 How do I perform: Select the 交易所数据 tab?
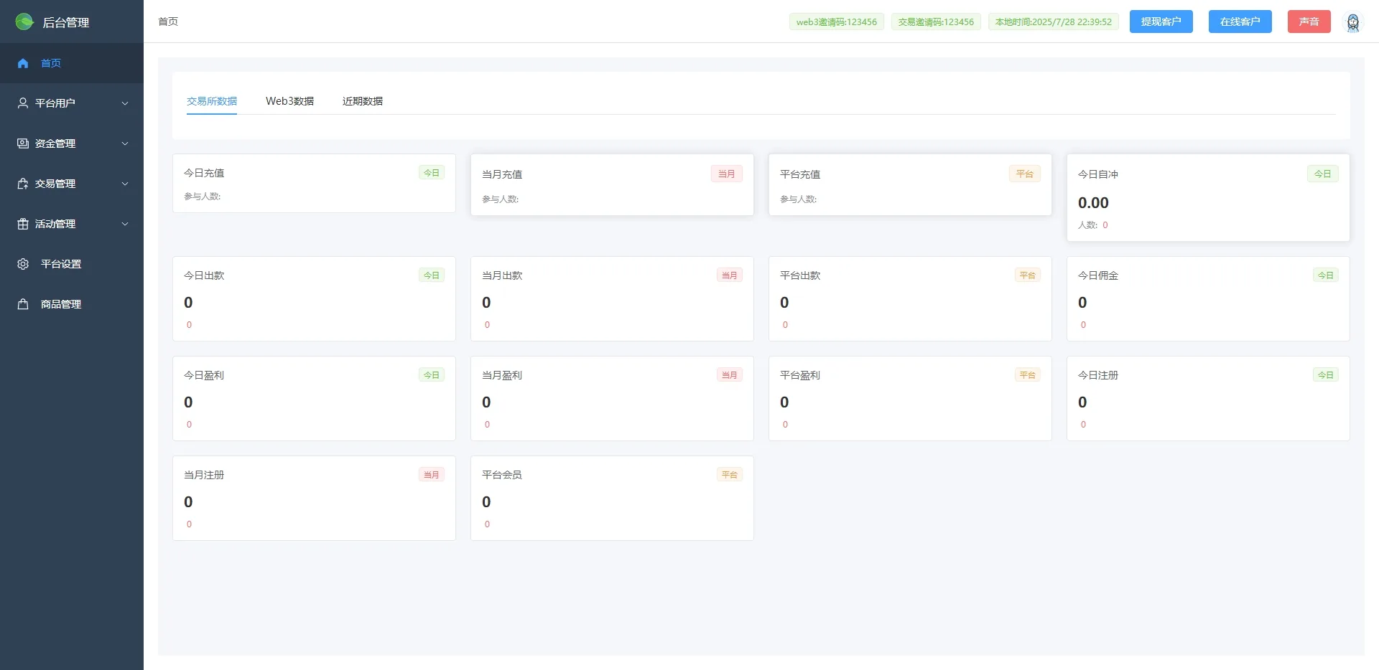[212, 101]
